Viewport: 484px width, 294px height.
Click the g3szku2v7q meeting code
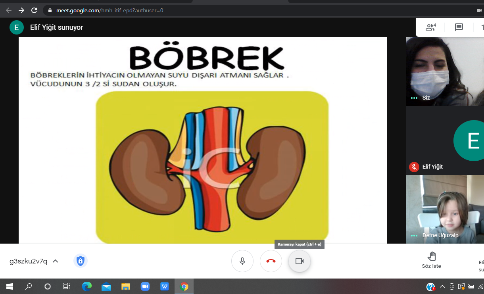[x=28, y=261]
